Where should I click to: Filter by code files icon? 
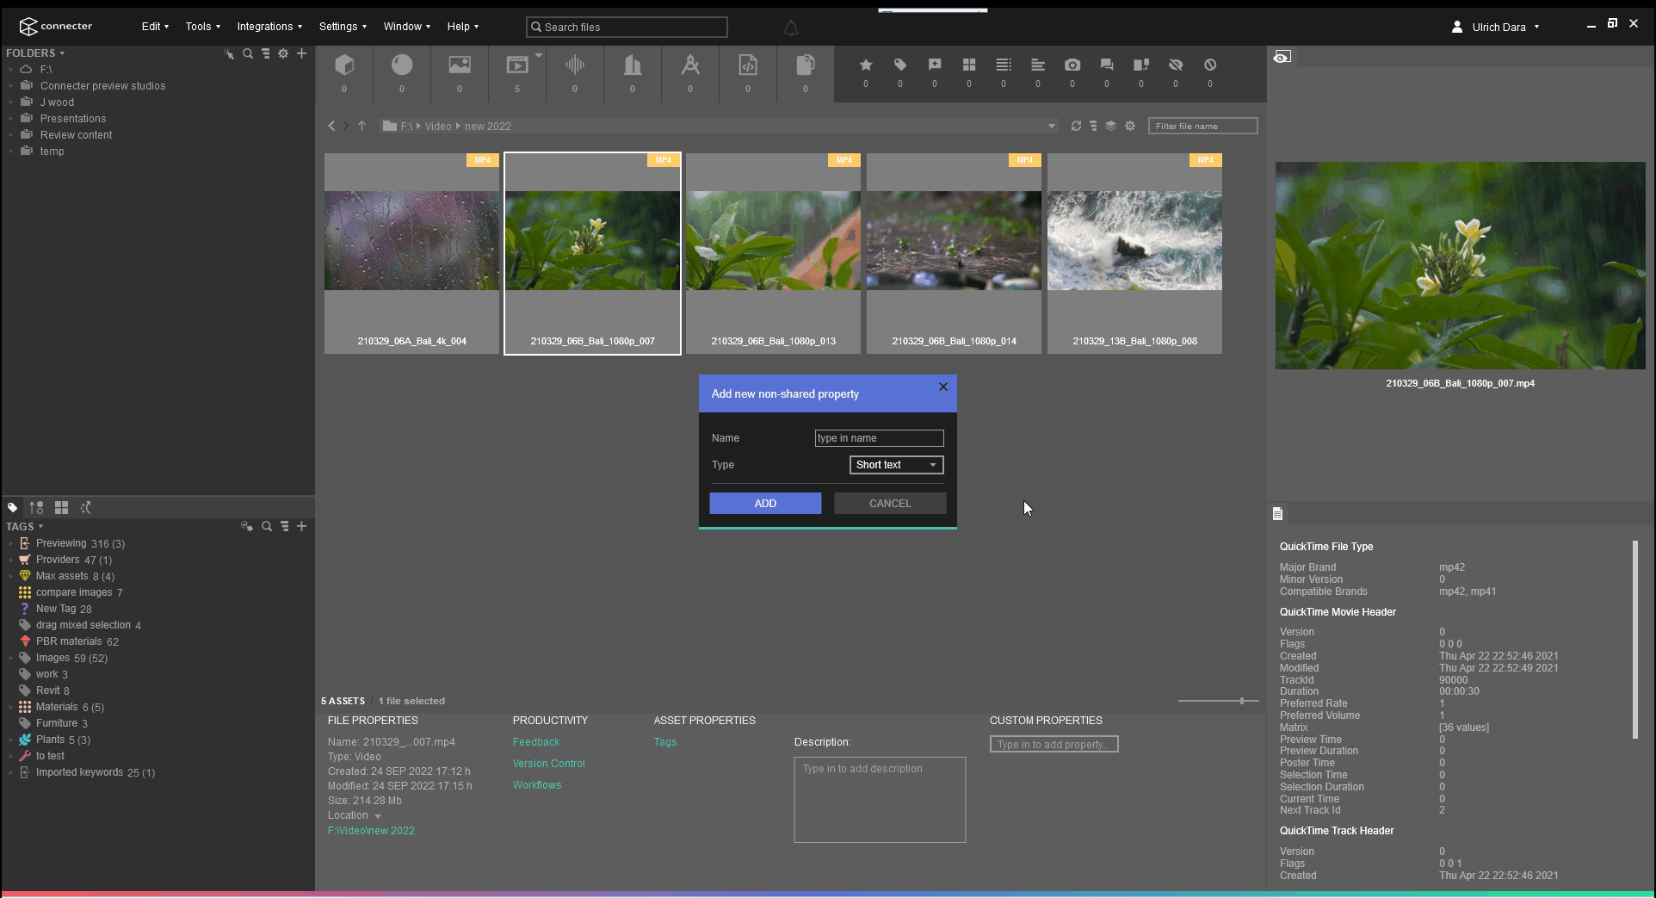pyautogui.click(x=748, y=65)
